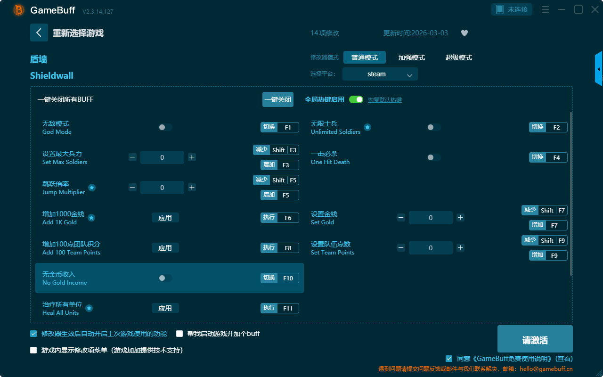Increase Set Max Soldiers with plus
This screenshot has height=377, width=603.
192,157
